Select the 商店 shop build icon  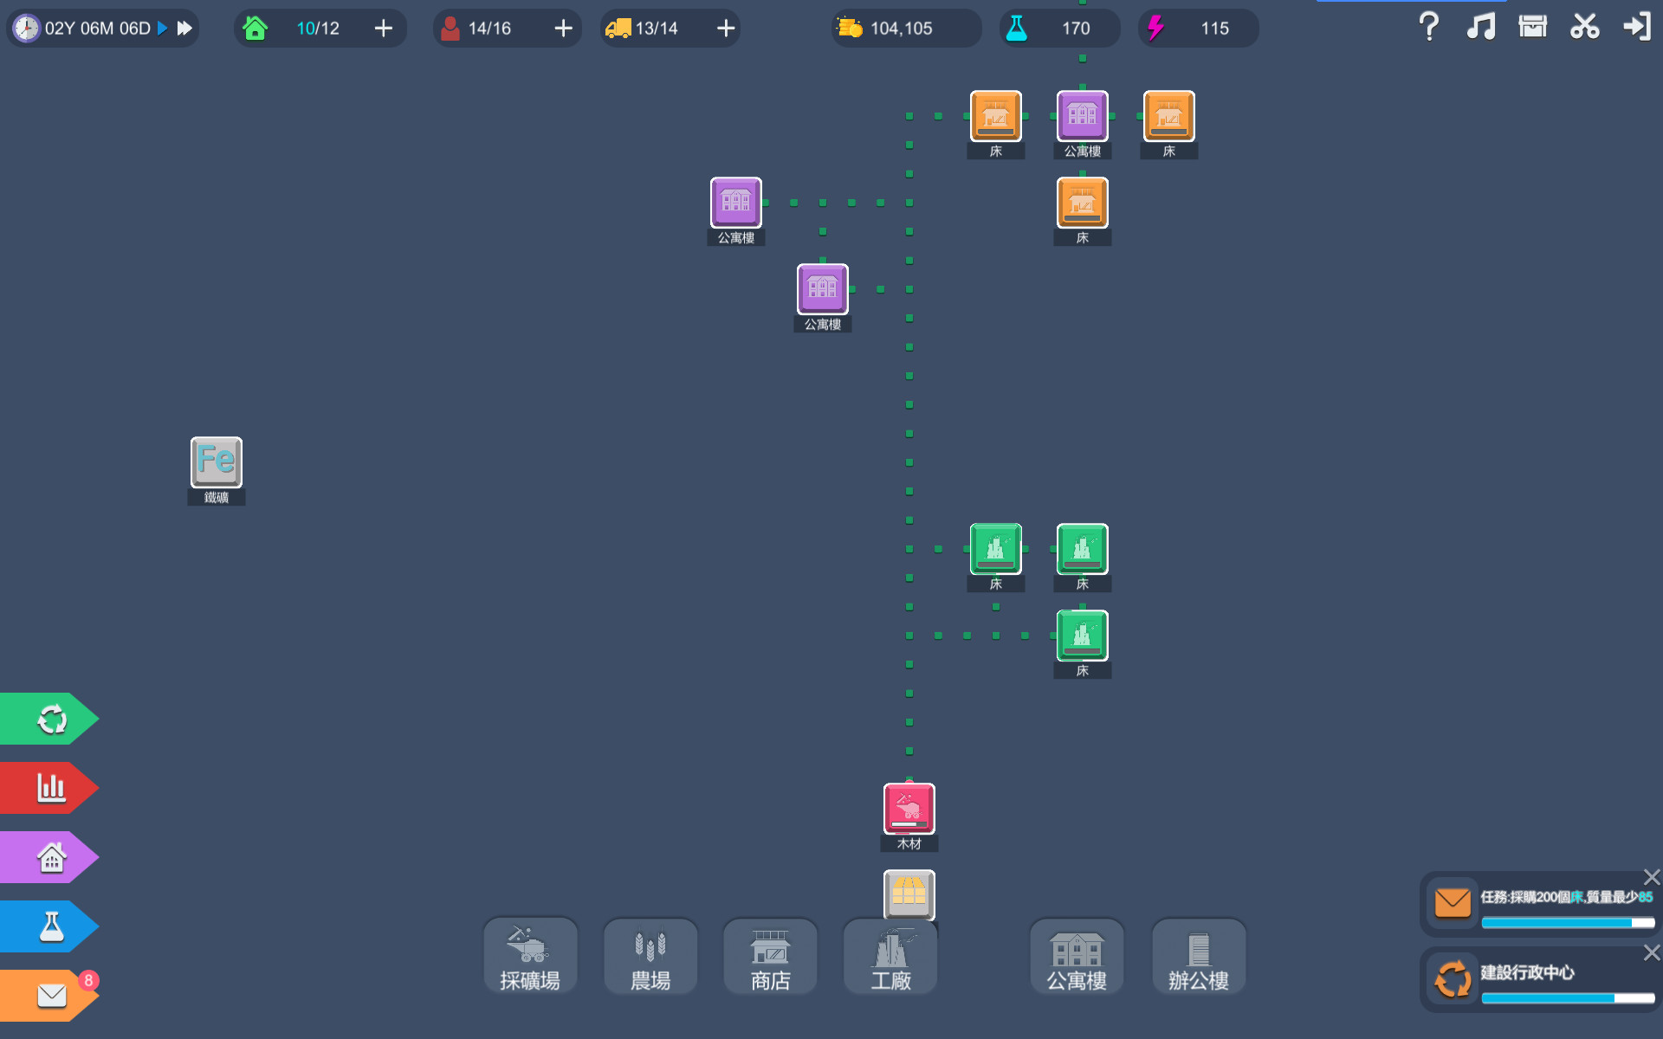pos(769,957)
